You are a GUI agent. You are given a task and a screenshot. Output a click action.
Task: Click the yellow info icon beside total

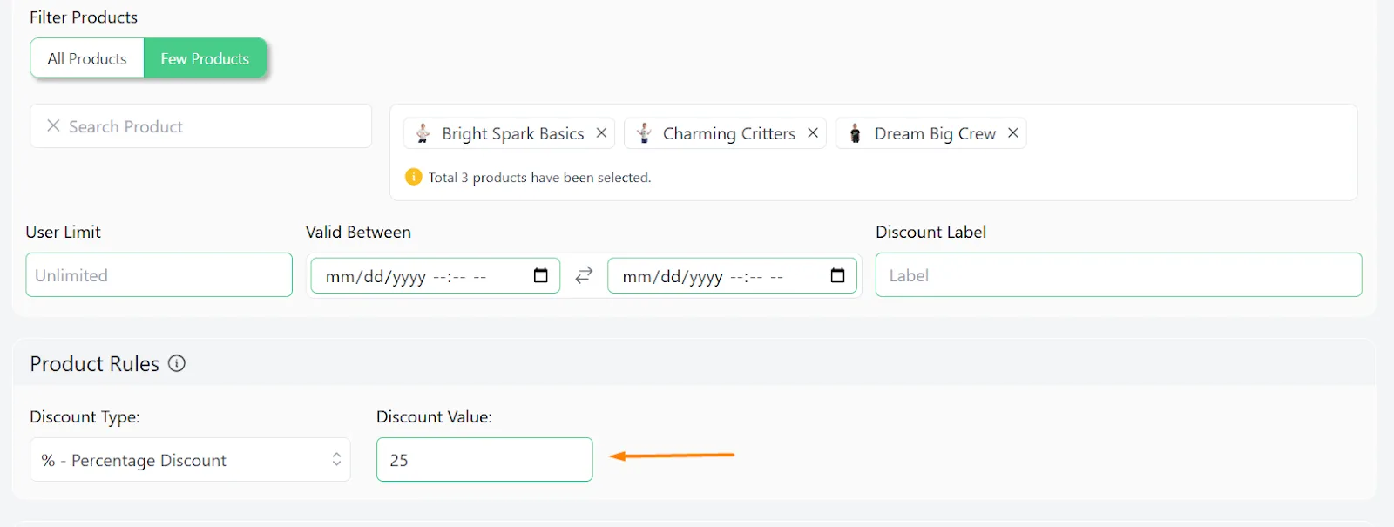click(414, 177)
